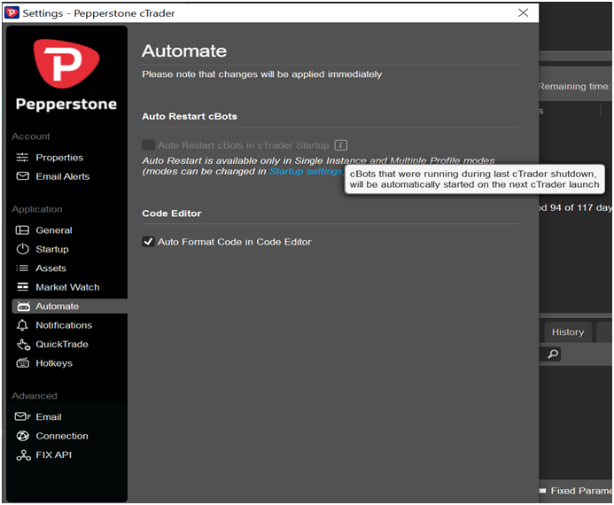Click the advanced Email icon
This screenshot has height=505, width=614.
tap(22, 416)
